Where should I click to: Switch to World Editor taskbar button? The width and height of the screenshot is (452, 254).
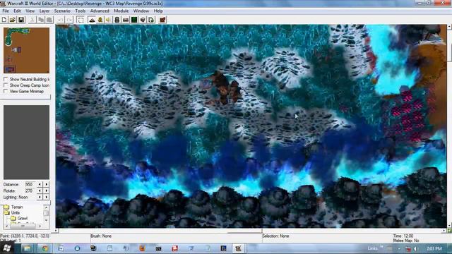(238, 248)
